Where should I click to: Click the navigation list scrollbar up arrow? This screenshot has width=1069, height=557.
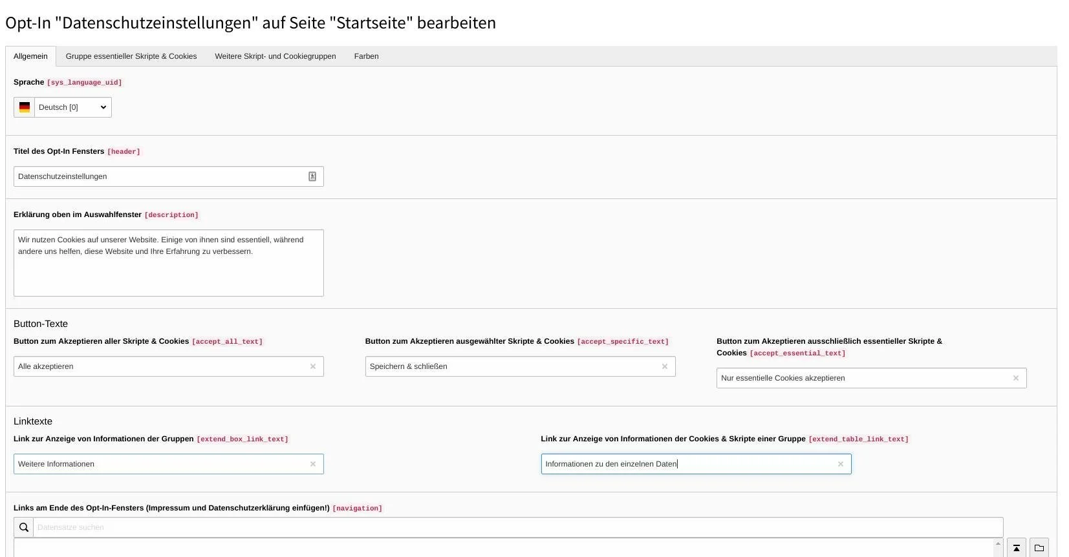pos(998,544)
